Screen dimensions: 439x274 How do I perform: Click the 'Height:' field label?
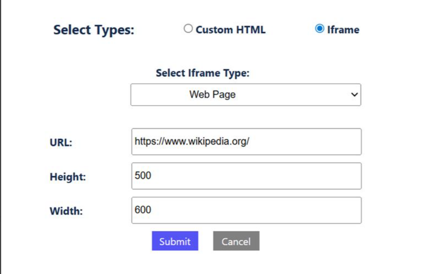pos(67,177)
